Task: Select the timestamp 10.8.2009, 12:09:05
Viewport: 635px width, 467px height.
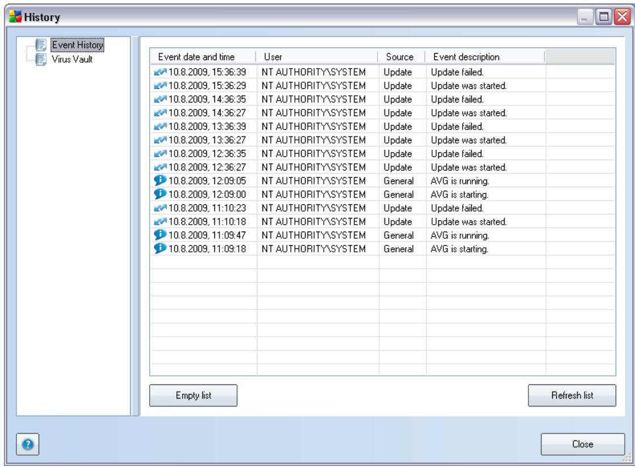Action: pyautogui.click(x=207, y=181)
